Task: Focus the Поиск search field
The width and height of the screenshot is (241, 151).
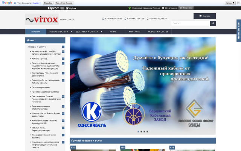Action: pyautogui.click(x=191, y=23)
